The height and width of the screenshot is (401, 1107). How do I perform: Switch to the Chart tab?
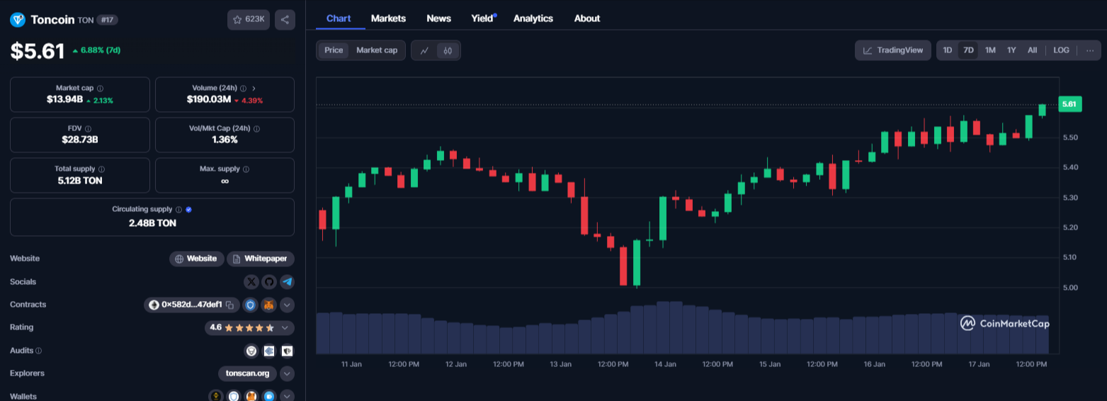(339, 18)
